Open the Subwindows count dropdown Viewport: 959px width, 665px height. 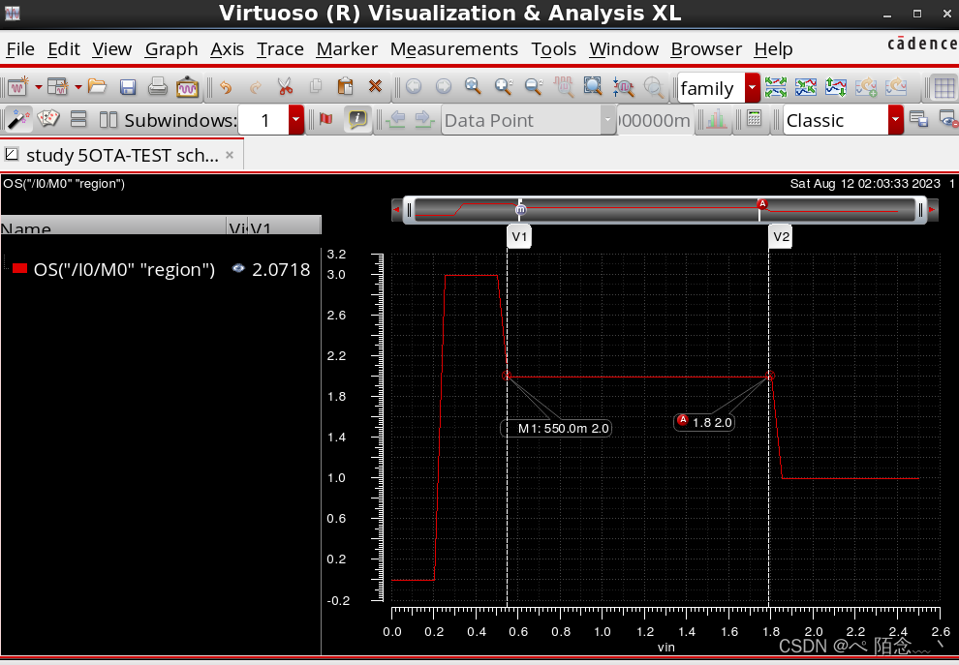pos(295,120)
